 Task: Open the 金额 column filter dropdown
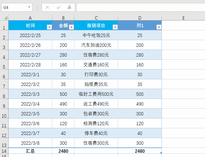click(x=71, y=27)
